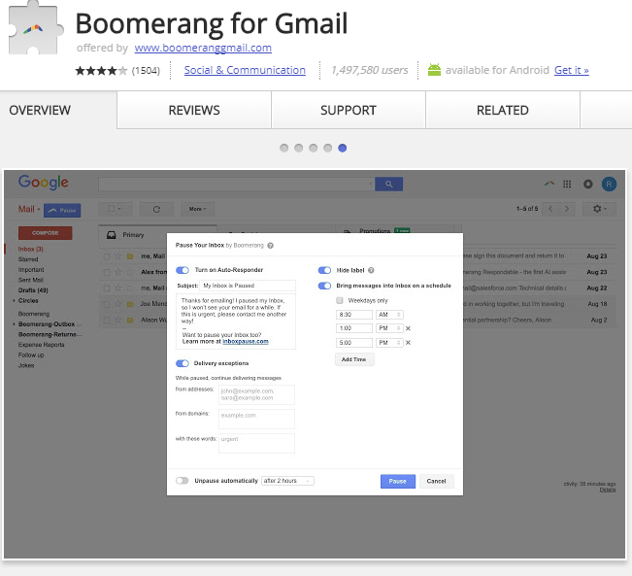Click help icon beside Pause Your Inbox
632x576 pixels.
point(271,245)
